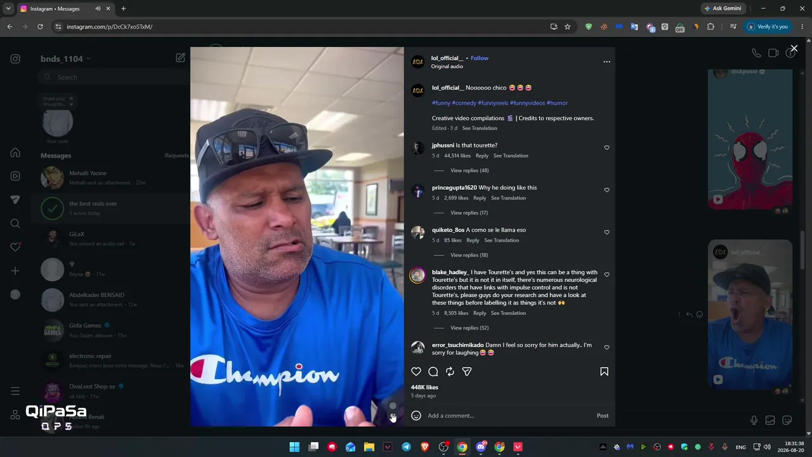
Task: Open the message Requests tab
Action: point(176,156)
